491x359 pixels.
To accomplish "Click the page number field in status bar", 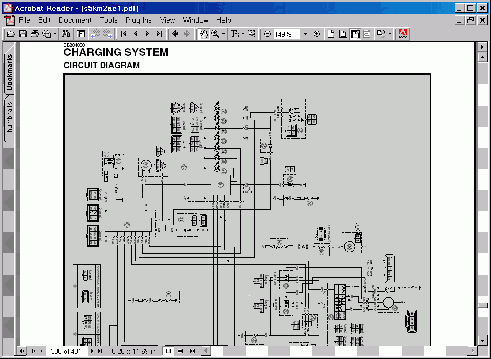I will (65, 351).
